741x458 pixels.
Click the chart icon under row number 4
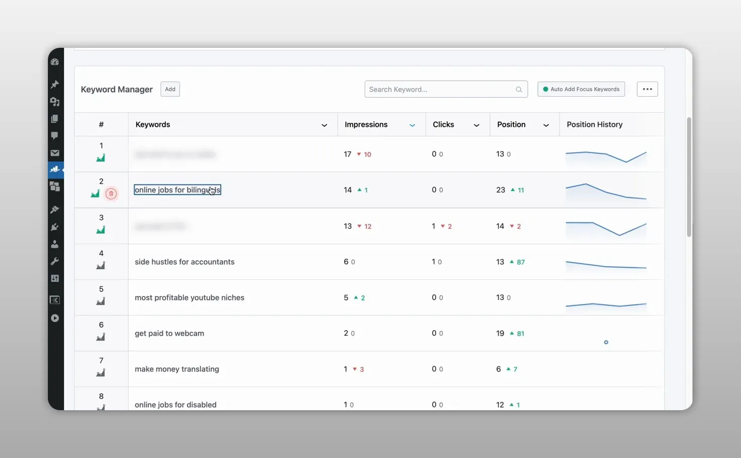(101, 265)
